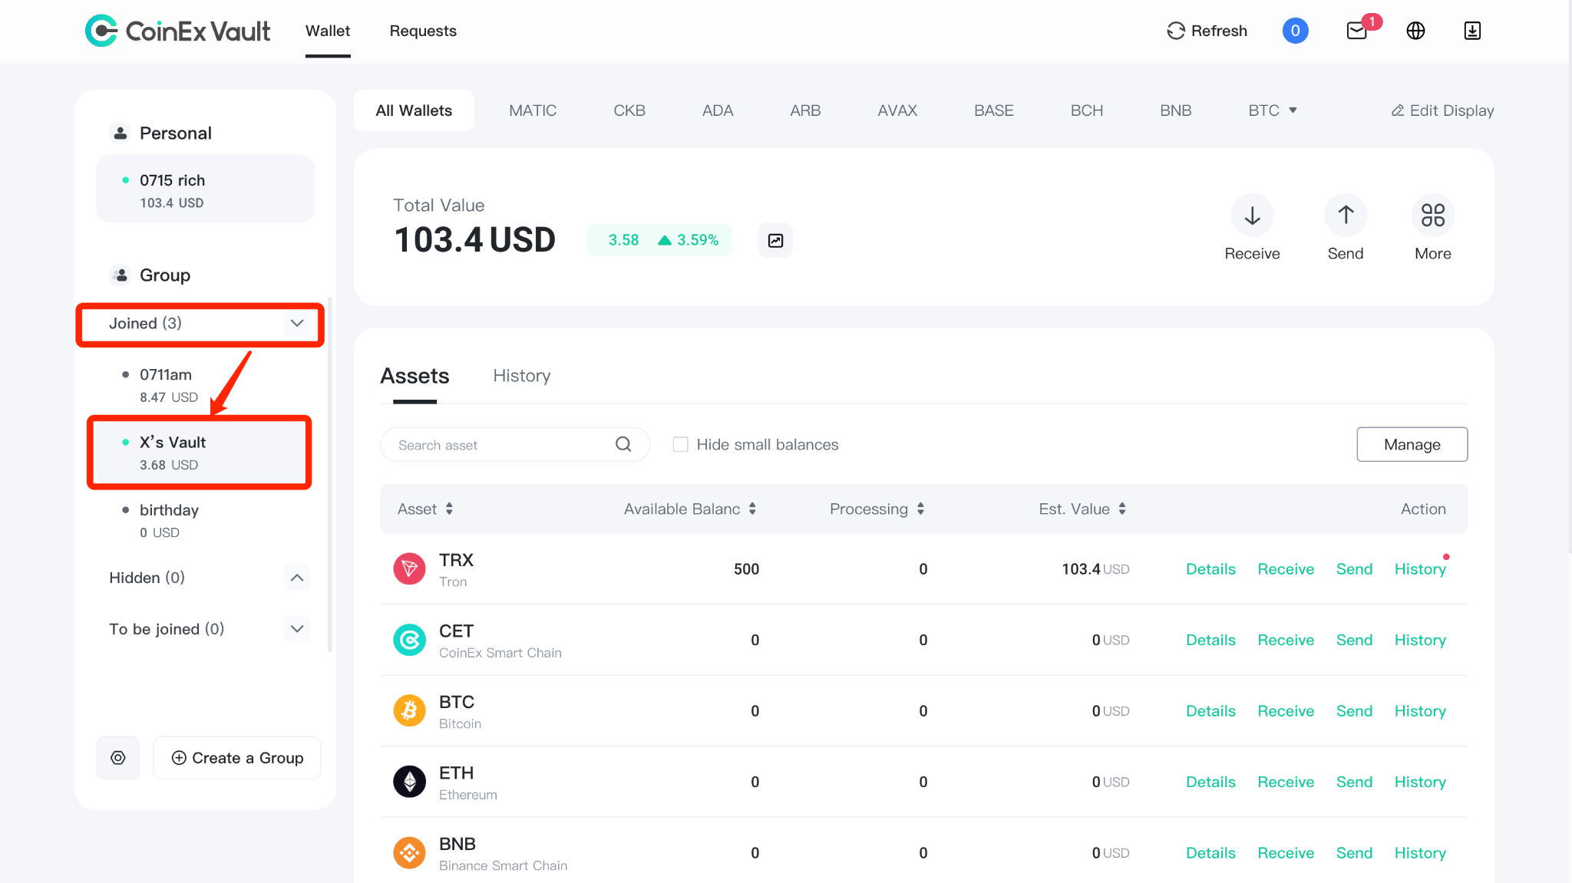Click the CoinEx Vault logo
This screenshot has width=1572, height=883.
(177, 31)
